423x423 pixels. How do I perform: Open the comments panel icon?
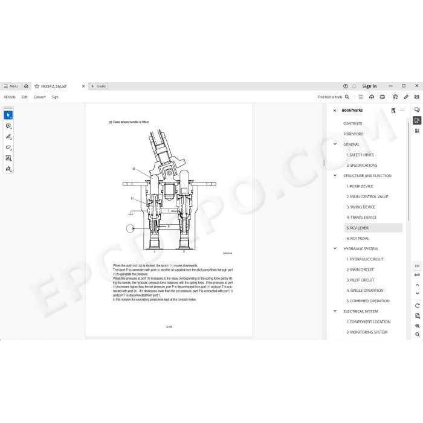coord(417,110)
